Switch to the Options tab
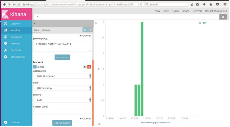 [46, 30]
